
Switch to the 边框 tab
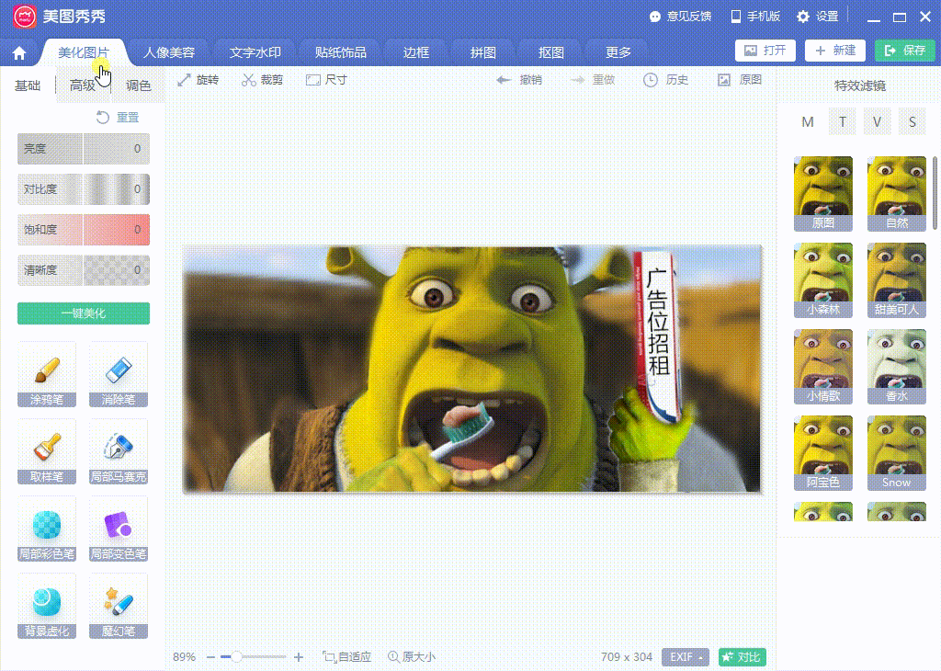tap(416, 52)
